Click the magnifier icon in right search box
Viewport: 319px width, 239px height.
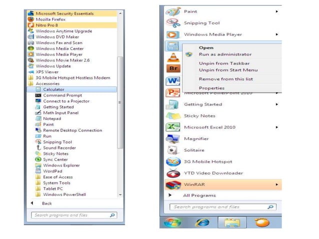pos(270,207)
